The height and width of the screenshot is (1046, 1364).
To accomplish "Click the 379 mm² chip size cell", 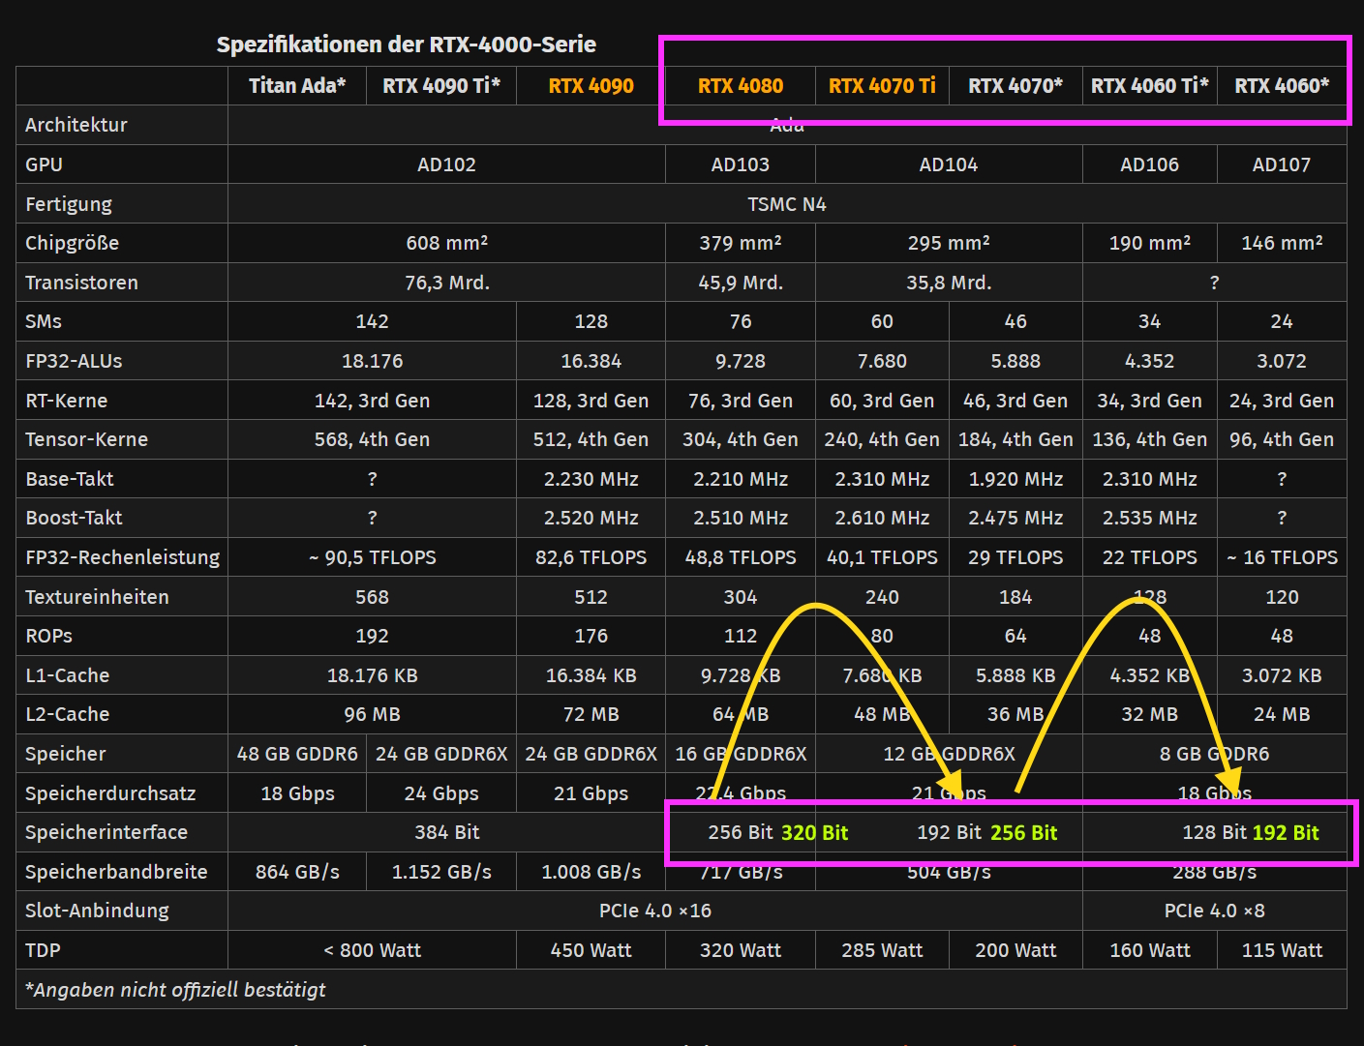I will [741, 243].
